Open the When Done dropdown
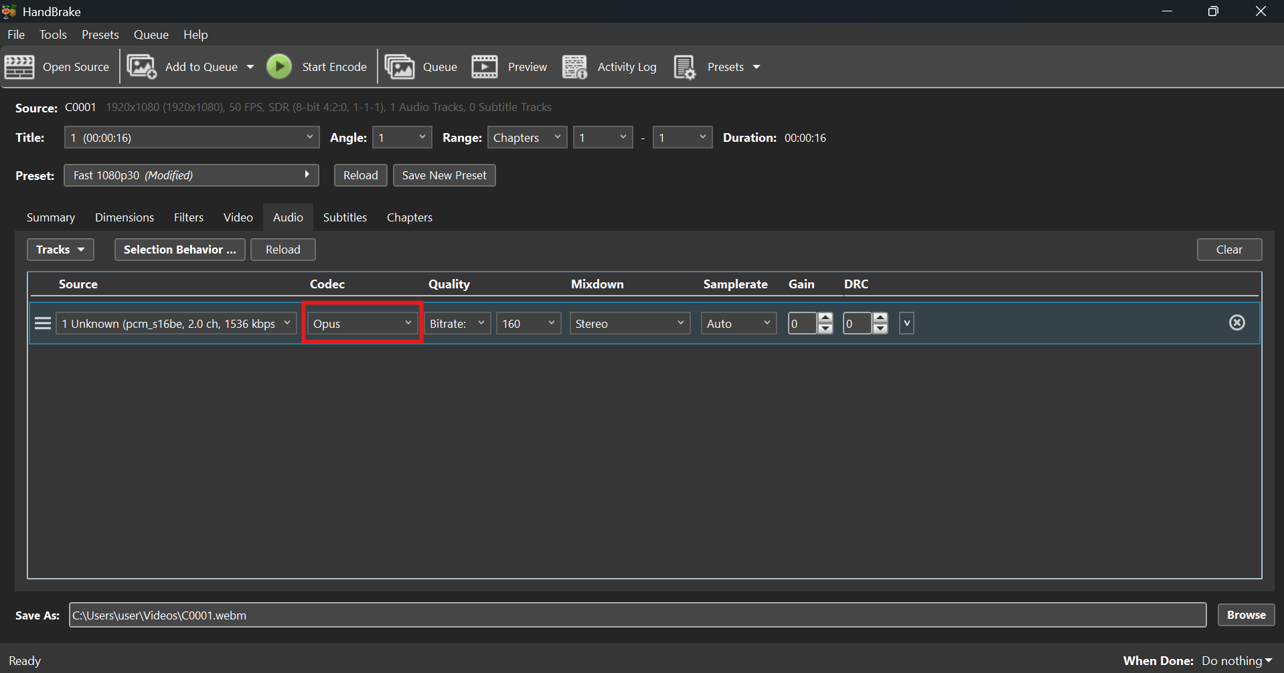The width and height of the screenshot is (1284, 673). click(1237, 661)
